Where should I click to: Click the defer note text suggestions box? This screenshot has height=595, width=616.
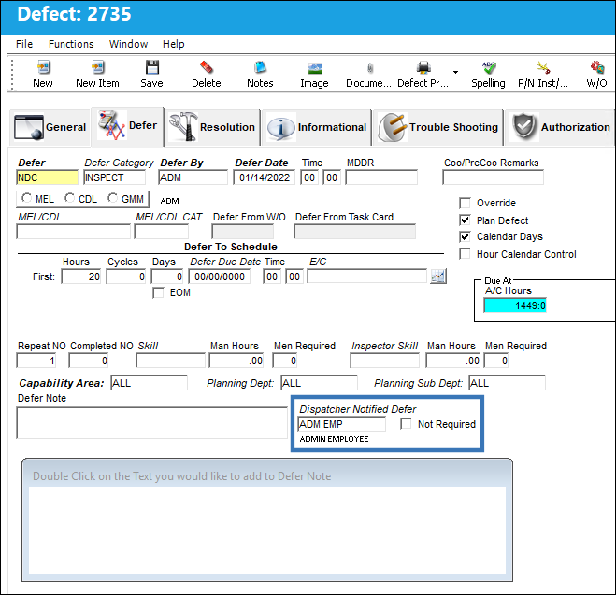tap(267, 531)
